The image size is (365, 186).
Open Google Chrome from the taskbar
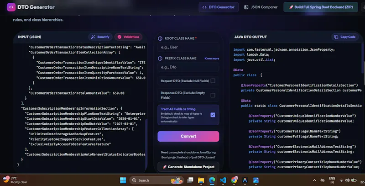(234, 180)
